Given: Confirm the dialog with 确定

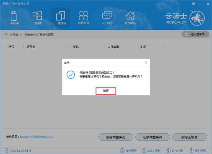Looking at the screenshot, I should pos(106,91).
